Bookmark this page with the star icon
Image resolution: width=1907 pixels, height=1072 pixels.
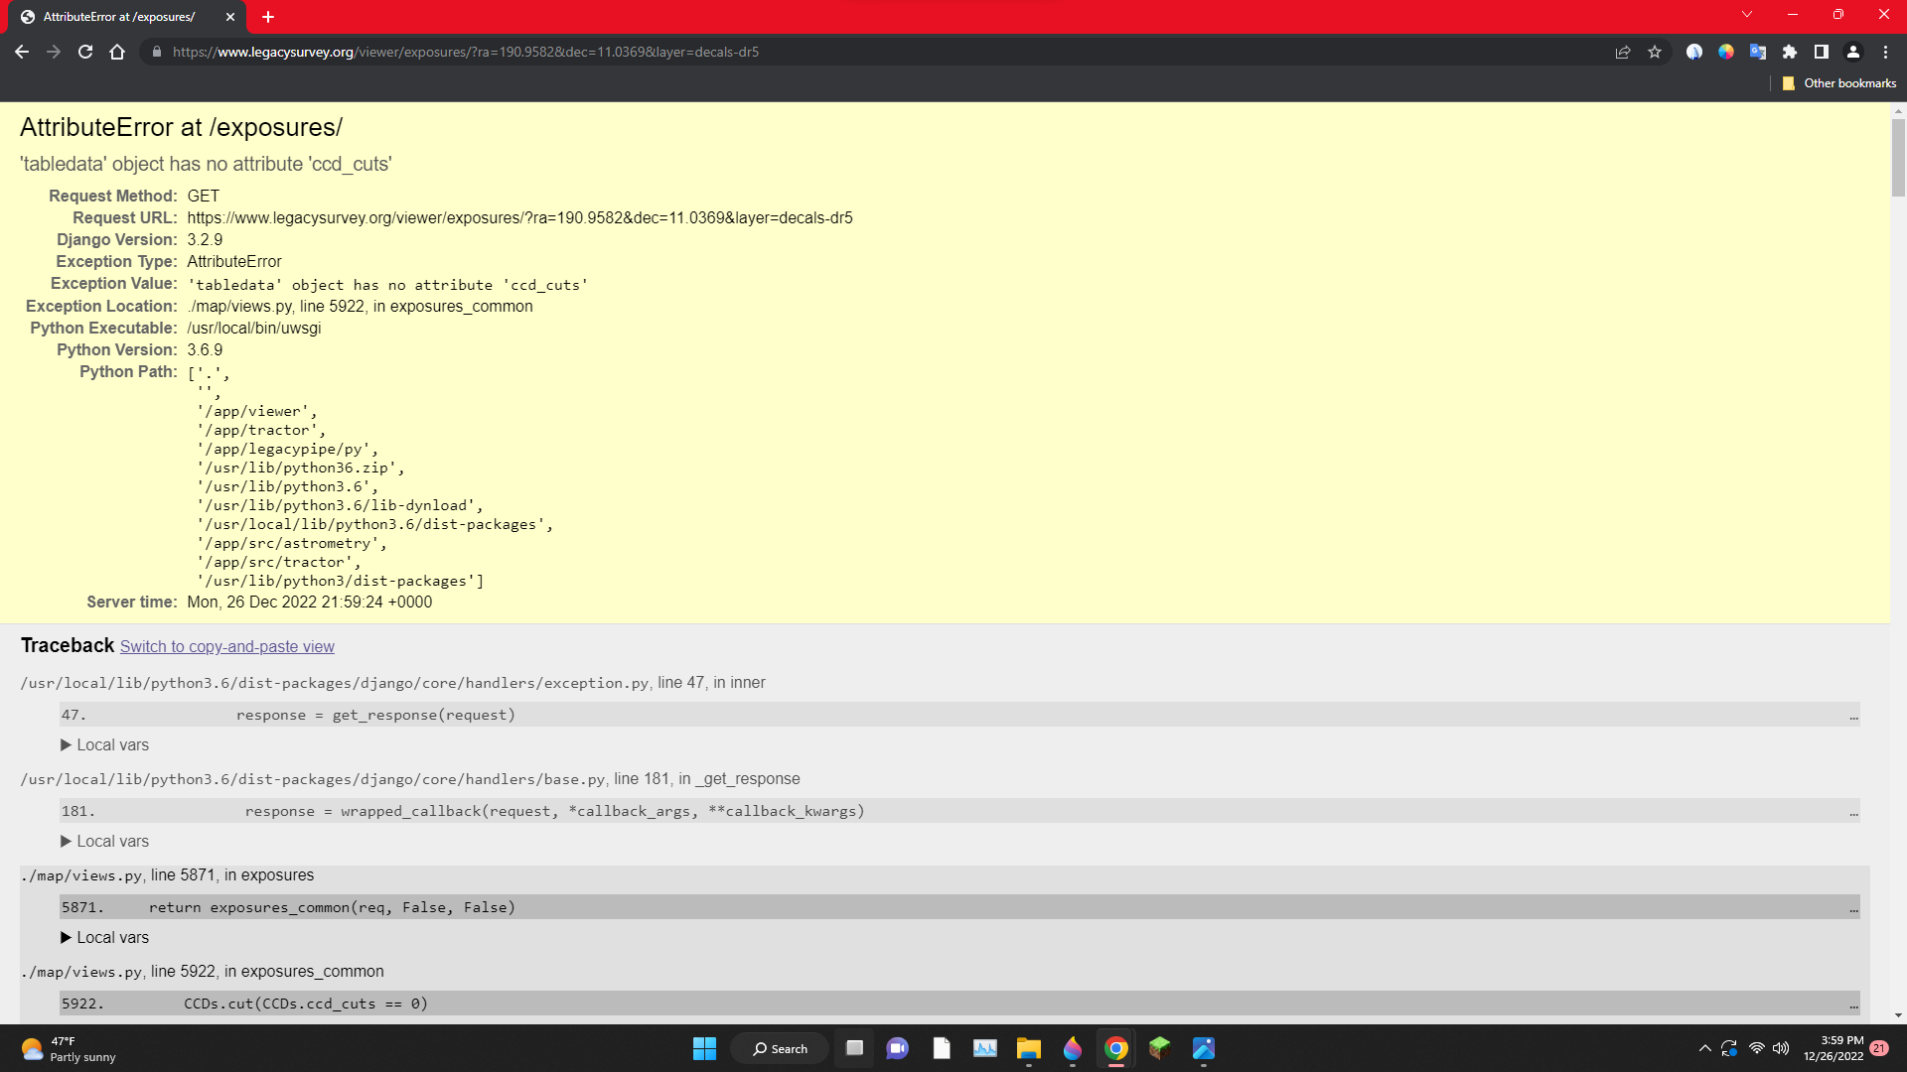[1655, 52]
